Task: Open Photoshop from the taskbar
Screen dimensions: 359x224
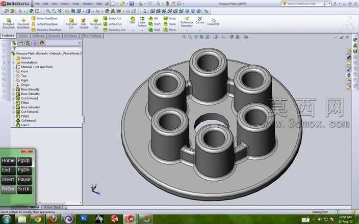Action: (84, 219)
